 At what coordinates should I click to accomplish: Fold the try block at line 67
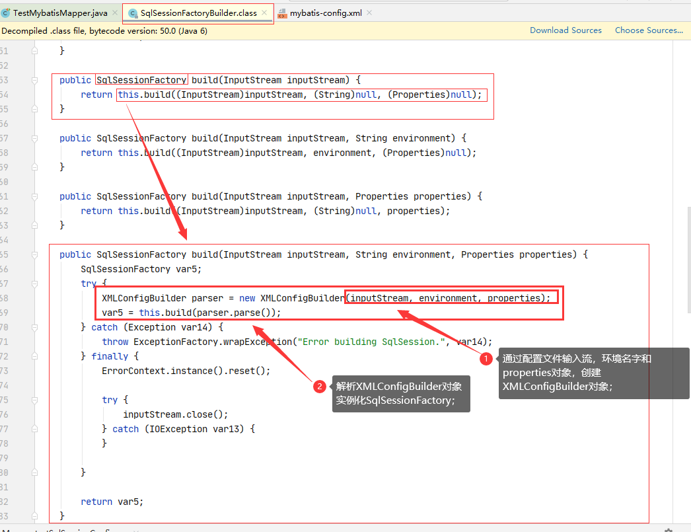[36, 284]
